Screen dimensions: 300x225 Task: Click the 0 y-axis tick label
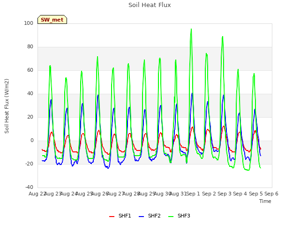(x=32, y=141)
